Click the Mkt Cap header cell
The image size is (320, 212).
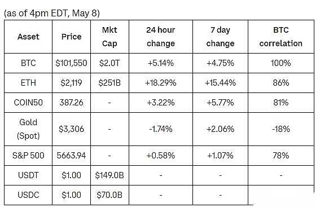click(109, 37)
